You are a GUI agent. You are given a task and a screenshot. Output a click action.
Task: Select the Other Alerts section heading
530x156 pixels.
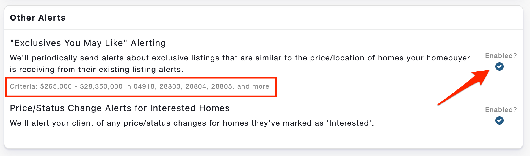click(38, 18)
